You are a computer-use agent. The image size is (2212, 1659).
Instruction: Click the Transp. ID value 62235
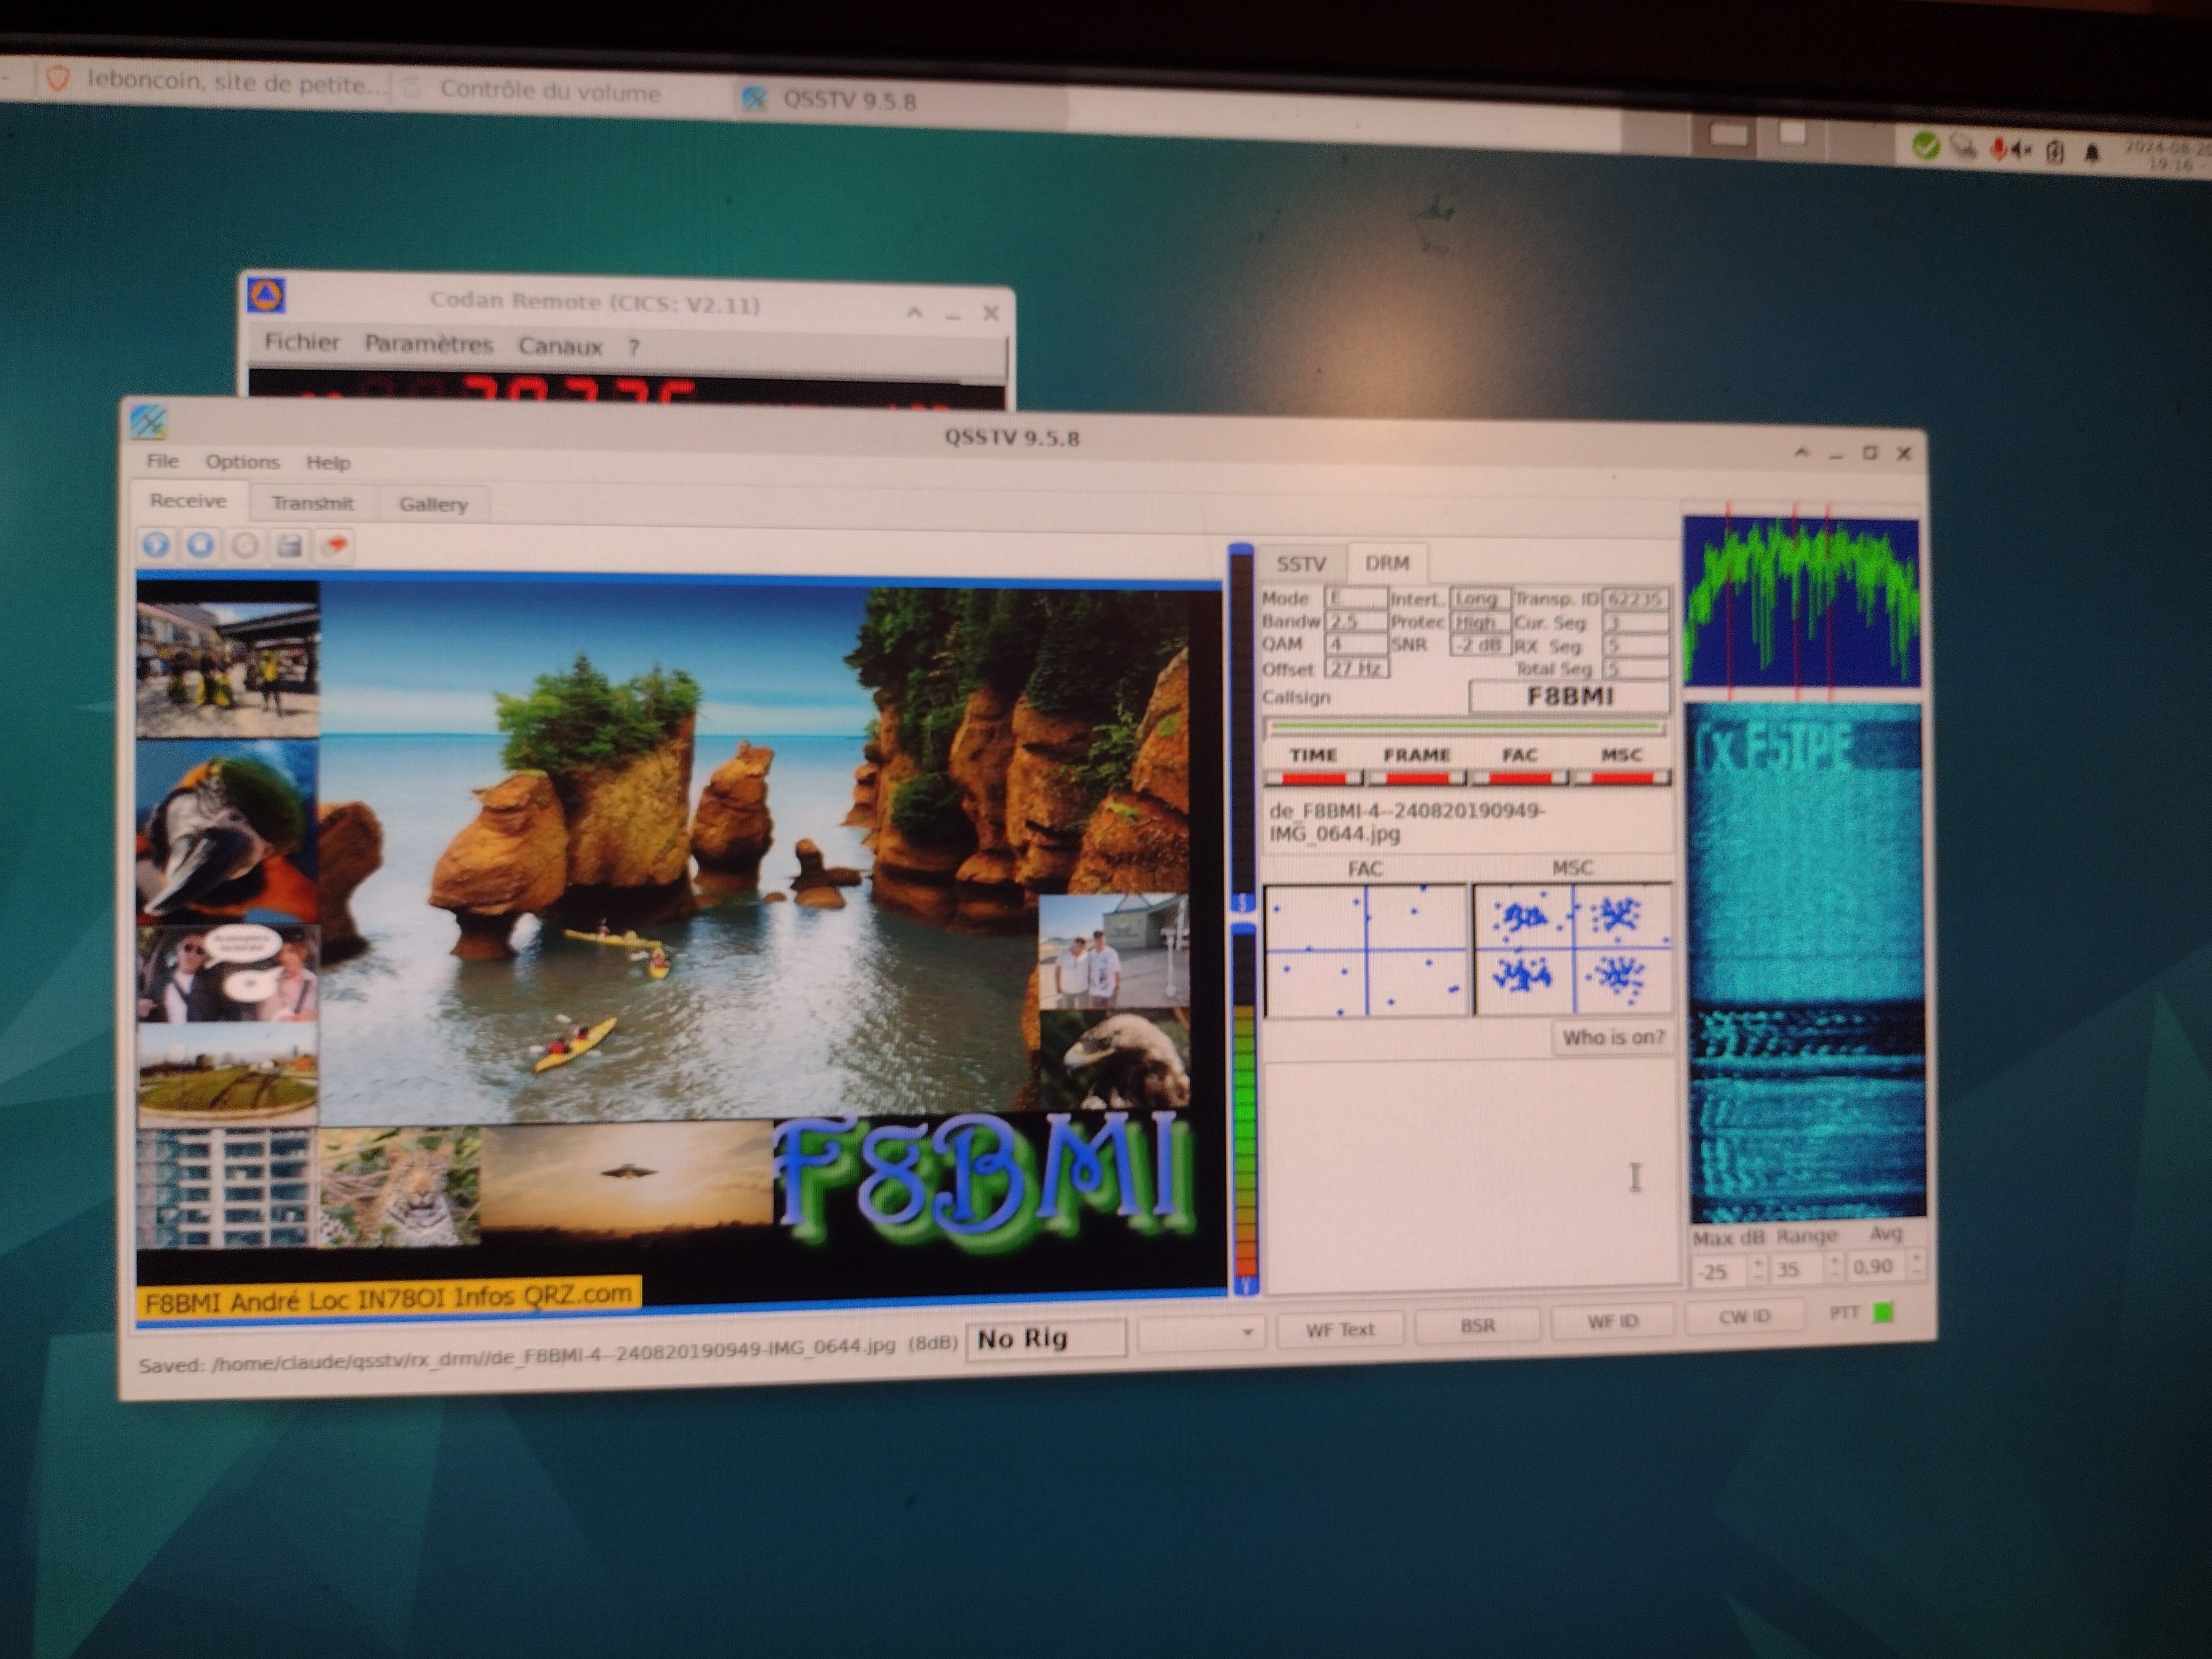click(x=1634, y=598)
